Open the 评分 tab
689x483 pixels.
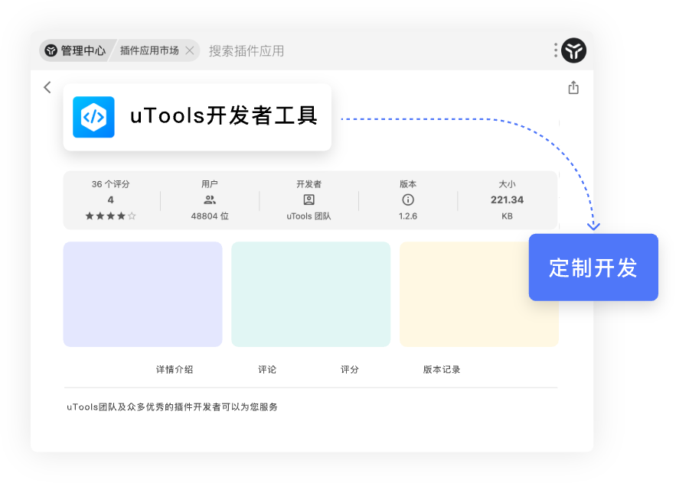click(x=350, y=369)
